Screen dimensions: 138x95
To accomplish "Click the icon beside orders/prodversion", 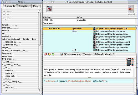I will (x=94, y=47).
